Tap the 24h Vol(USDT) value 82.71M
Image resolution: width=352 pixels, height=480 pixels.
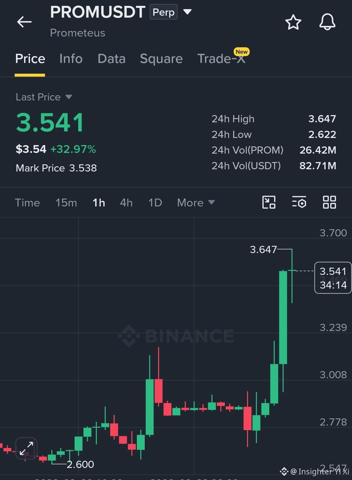[318, 166]
